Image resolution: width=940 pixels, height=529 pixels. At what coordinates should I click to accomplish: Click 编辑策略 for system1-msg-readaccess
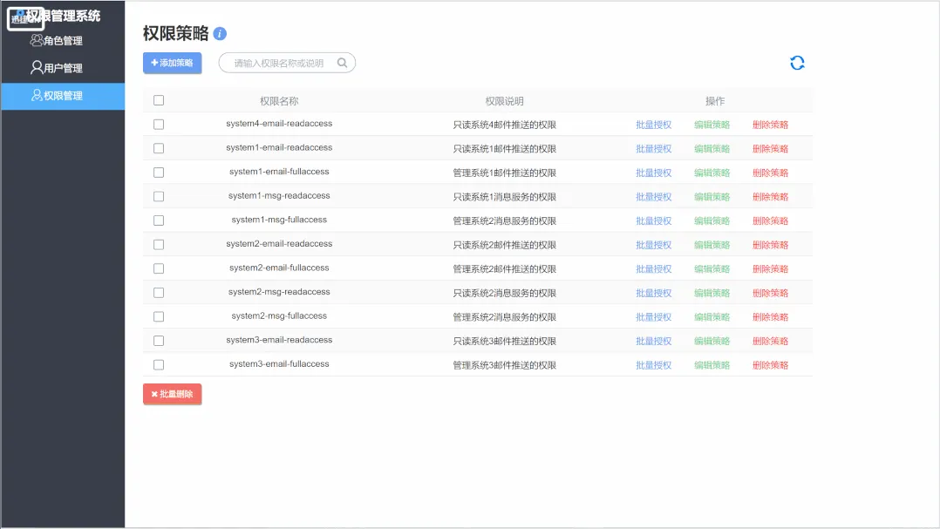coord(712,196)
